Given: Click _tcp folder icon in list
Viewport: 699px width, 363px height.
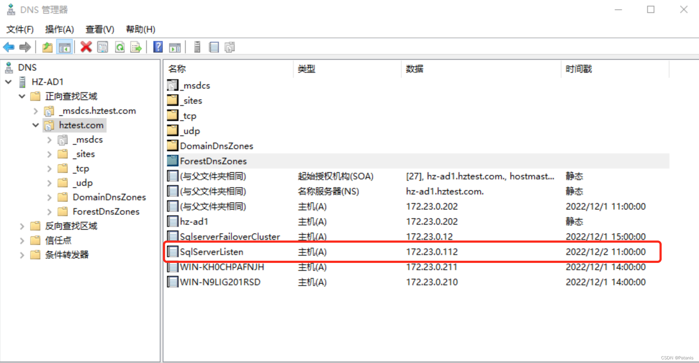Looking at the screenshot, I should point(173,116).
